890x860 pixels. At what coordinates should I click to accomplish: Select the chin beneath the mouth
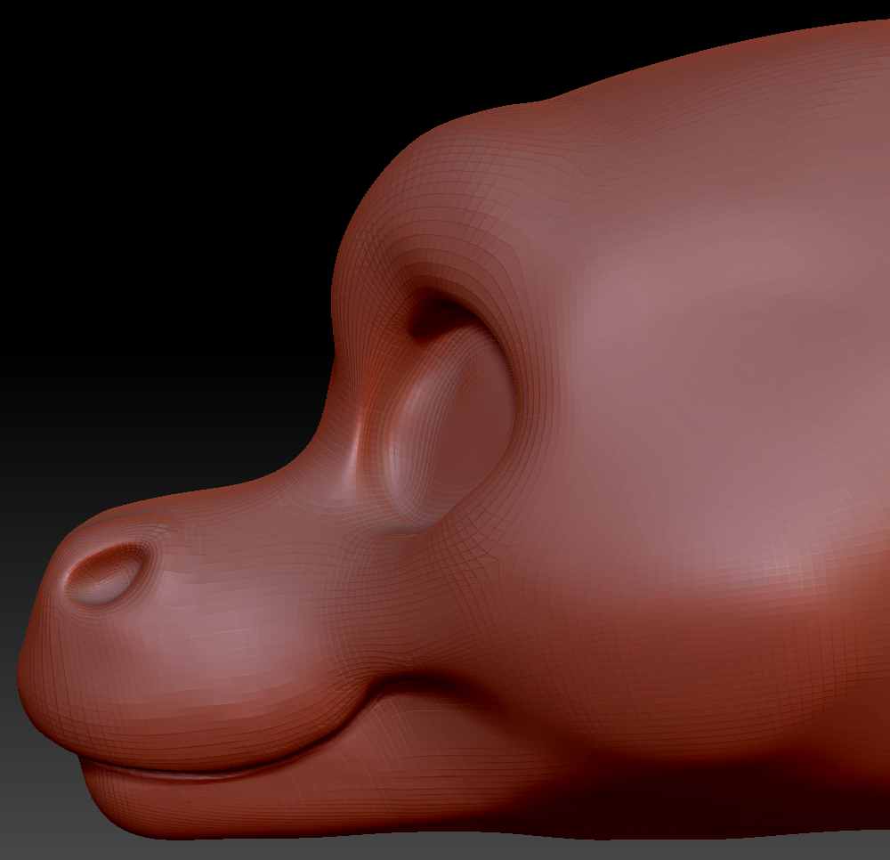[133, 801]
